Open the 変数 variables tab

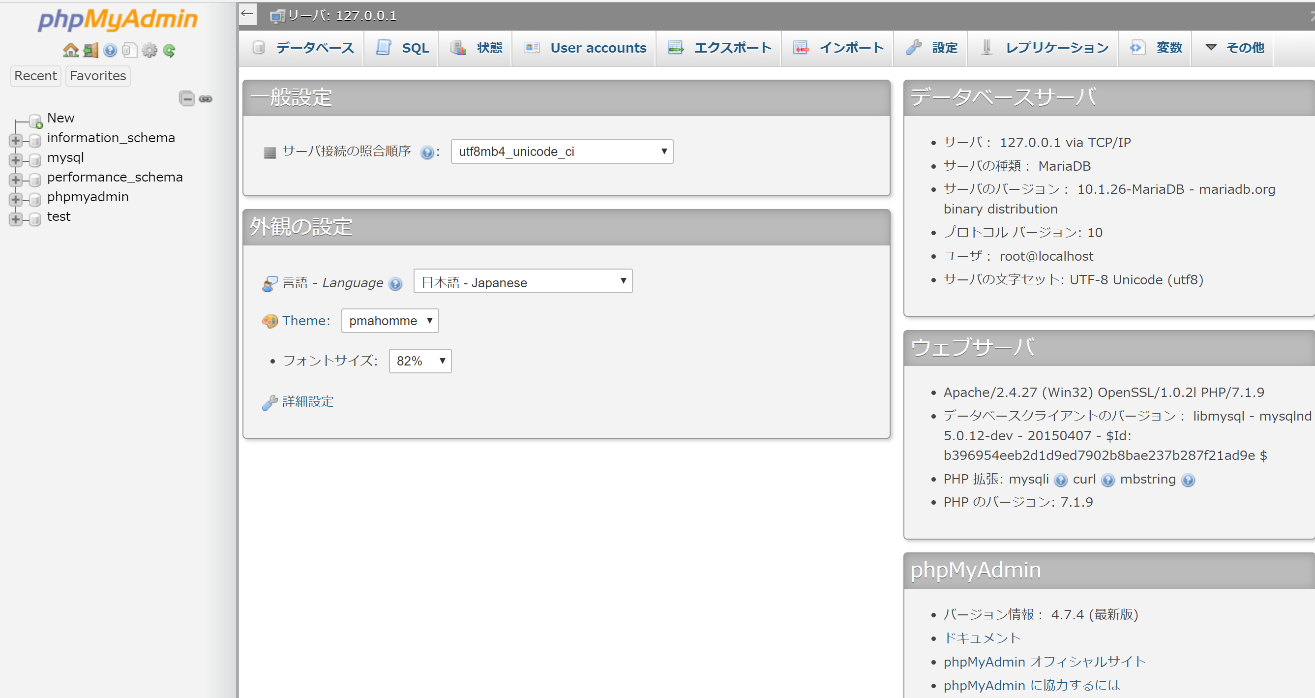tap(1156, 48)
